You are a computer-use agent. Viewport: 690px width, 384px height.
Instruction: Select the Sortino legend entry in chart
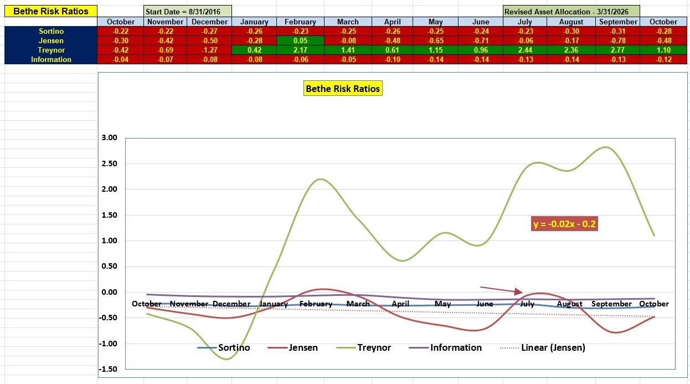pos(224,347)
